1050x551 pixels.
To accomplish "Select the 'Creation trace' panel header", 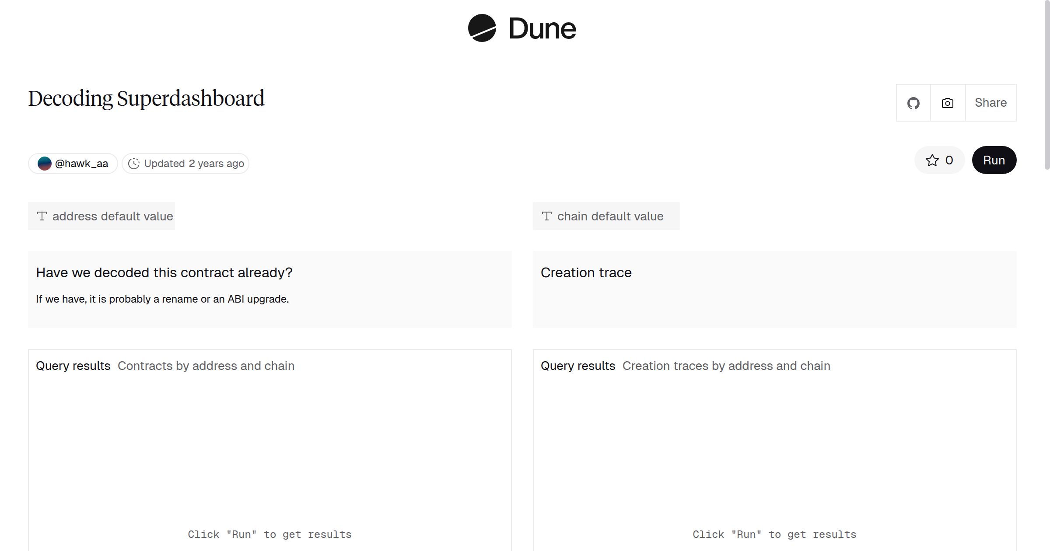I will (x=586, y=272).
